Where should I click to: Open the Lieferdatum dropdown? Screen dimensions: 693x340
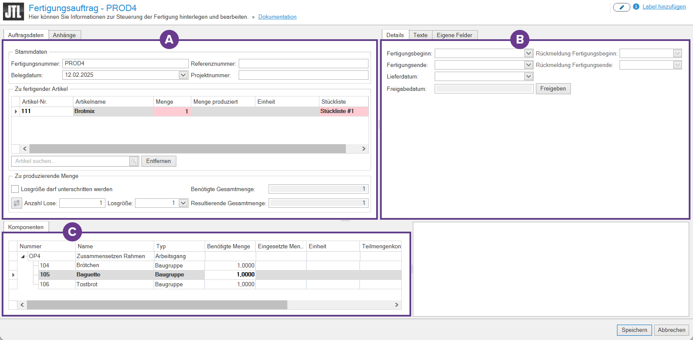(x=528, y=76)
